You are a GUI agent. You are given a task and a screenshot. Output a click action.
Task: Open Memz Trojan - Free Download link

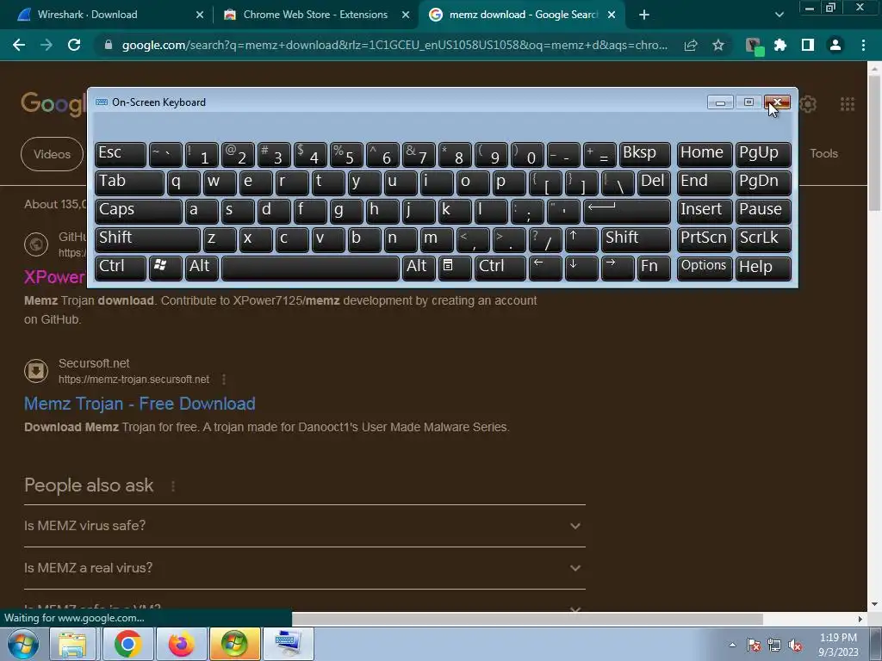point(140,404)
